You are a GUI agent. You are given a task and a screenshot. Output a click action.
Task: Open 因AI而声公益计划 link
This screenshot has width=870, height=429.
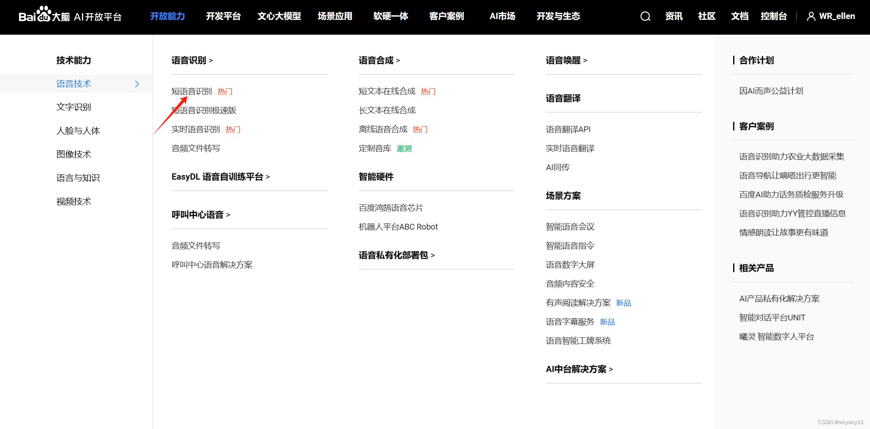(771, 91)
